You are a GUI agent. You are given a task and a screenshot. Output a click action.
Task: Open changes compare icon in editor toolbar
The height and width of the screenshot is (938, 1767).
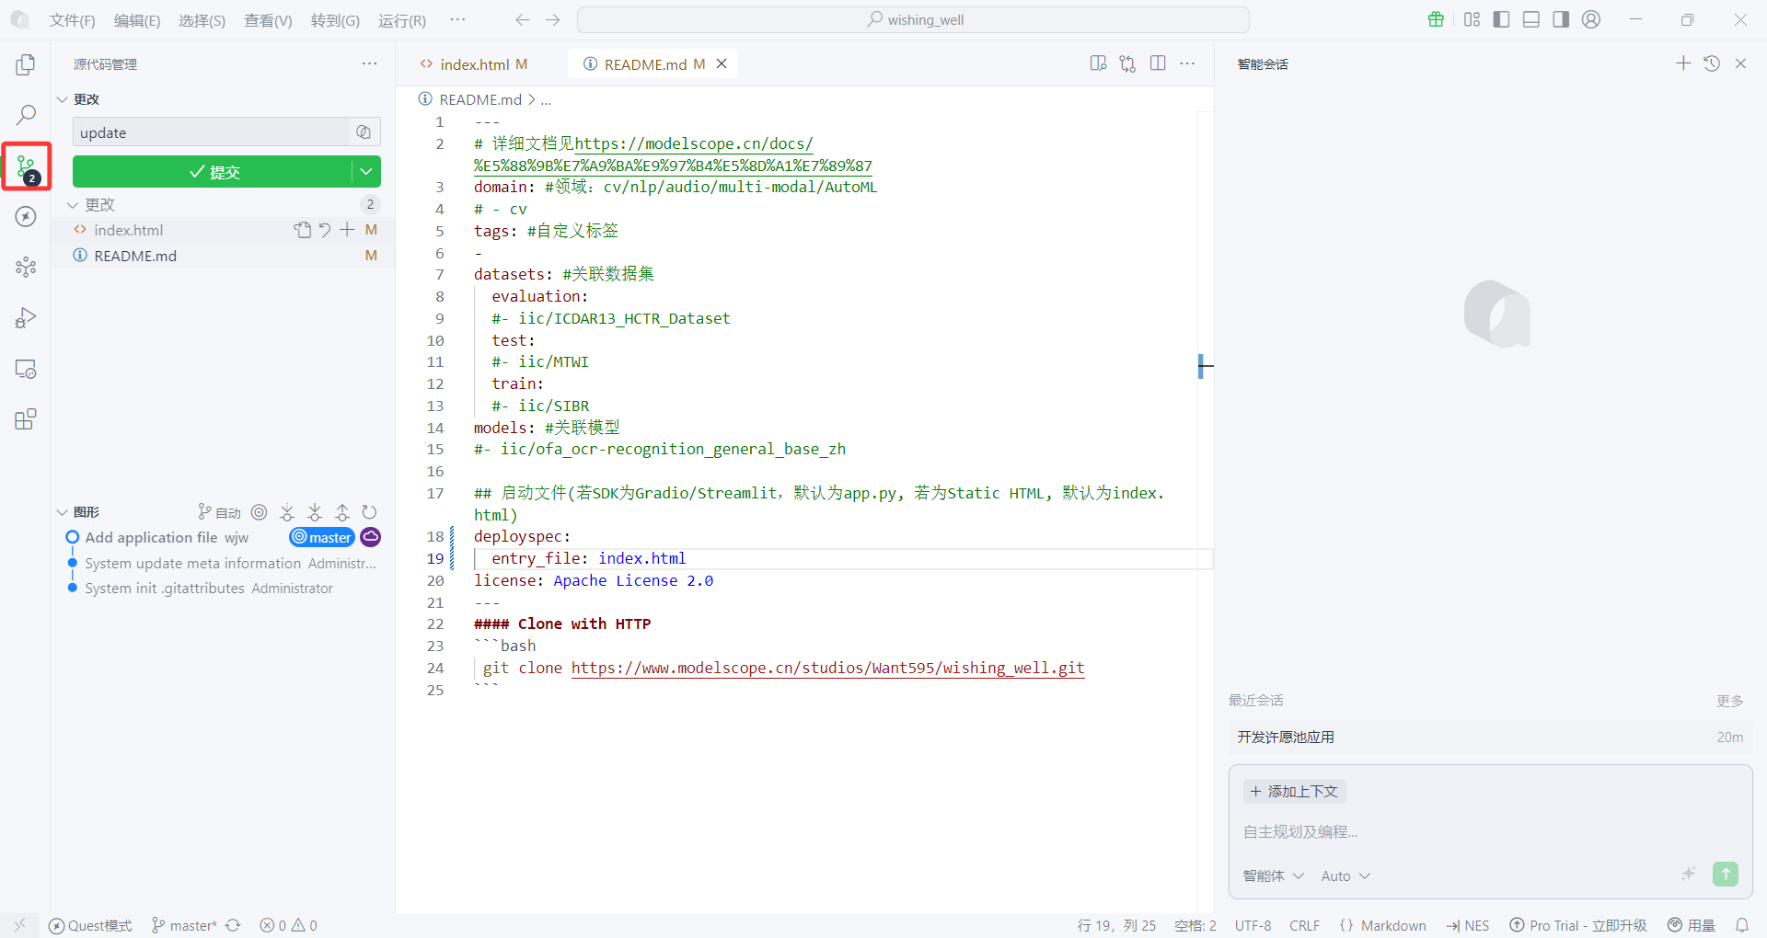[1127, 63]
